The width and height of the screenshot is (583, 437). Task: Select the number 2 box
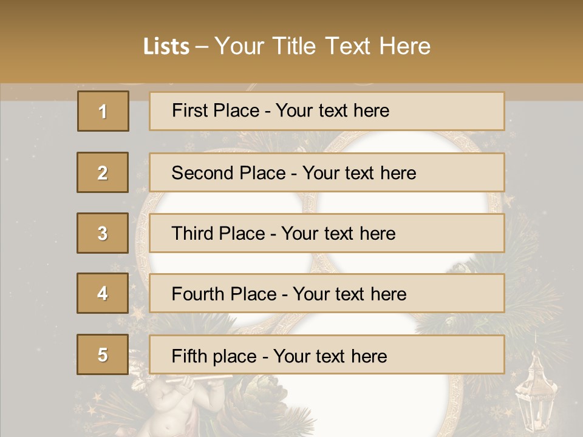click(103, 172)
